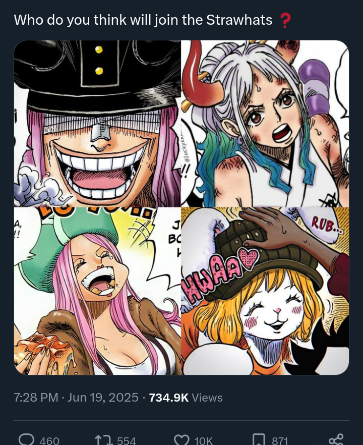
Task: Click the reply speech bubble icon
Action: pos(26,440)
